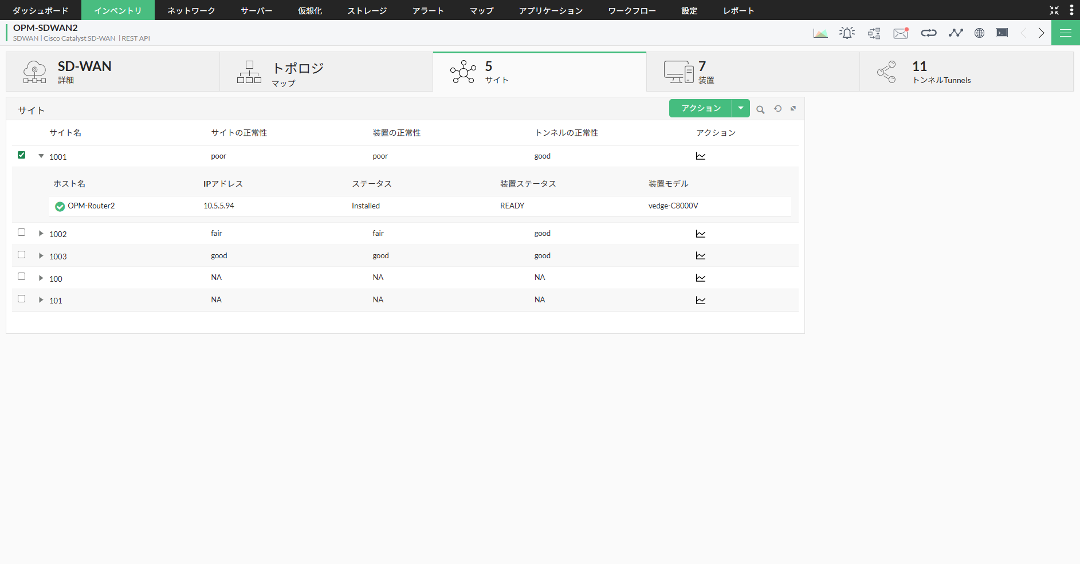Open the ネットワーク menu

191,10
